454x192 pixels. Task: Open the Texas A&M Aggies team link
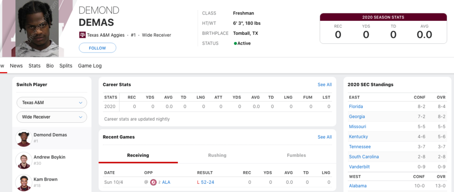[x=106, y=34]
